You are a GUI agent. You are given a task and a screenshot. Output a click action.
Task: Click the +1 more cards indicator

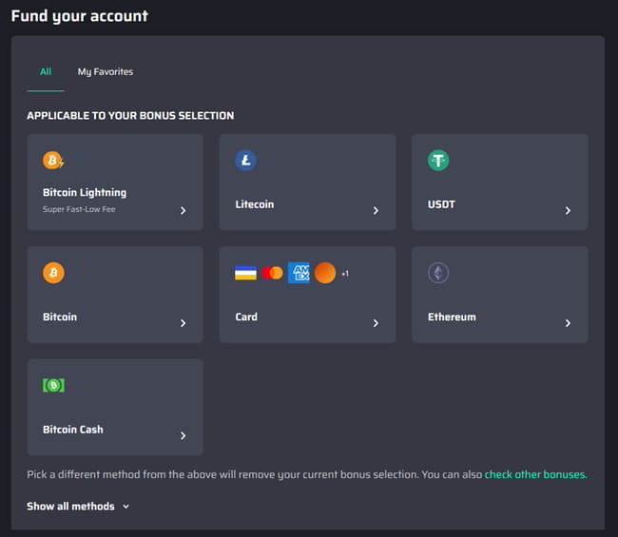pyautogui.click(x=345, y=274)
